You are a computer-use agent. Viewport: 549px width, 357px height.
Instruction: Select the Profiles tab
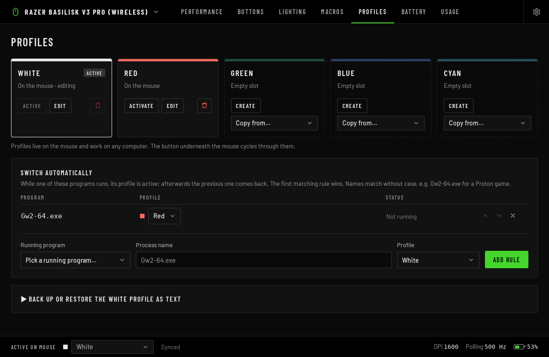pos(372,12)
